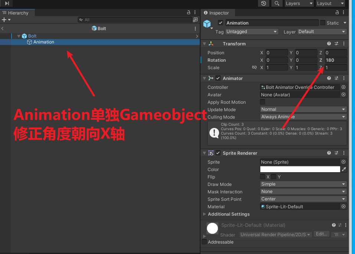
Task: Click the Bolt Animator Override Controller field
Action: pyautogui.click(x=300, y=87)
